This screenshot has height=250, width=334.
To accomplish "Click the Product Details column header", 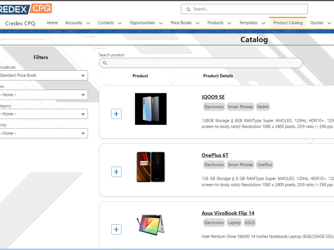I will coord(218,76).
